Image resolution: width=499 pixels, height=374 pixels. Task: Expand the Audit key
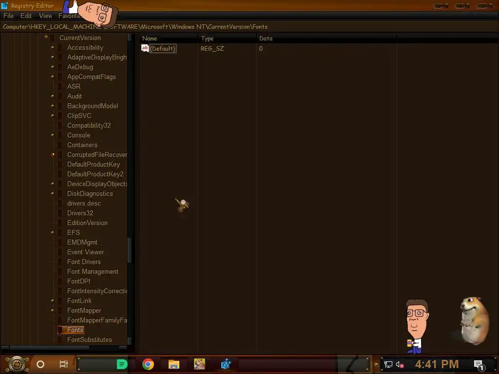(x=53, y=96)
